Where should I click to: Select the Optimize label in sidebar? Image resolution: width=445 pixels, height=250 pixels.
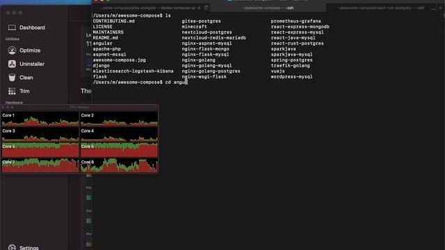(x=30, y=51)
